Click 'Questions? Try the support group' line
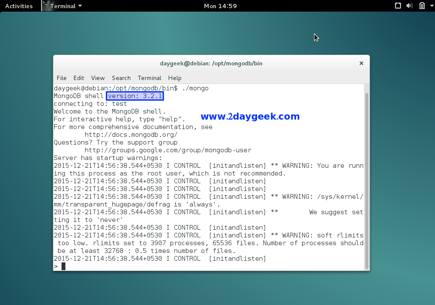435x305 pixels. click(x=116, y=142)
